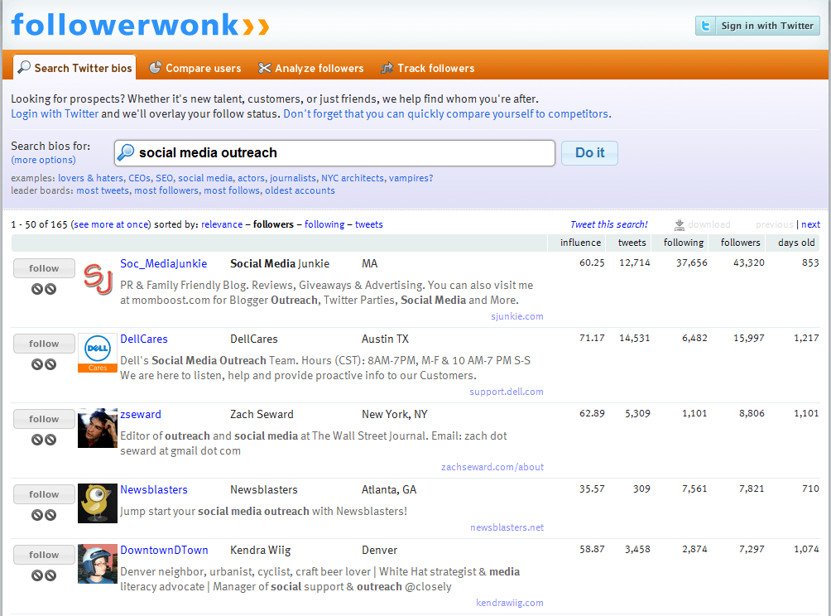
Task: Click the first ignore icon under Soc_MediaJunkie's follow button
Action: (x=36, y=287)
